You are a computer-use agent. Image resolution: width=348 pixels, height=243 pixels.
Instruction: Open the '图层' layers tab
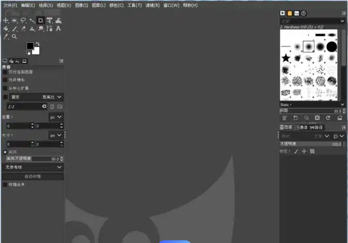click(x=286, y=127)
